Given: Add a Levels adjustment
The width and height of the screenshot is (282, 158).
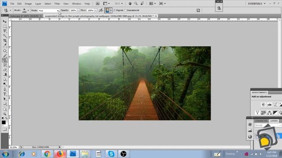Looking at the screenshot, I should 269,104.
